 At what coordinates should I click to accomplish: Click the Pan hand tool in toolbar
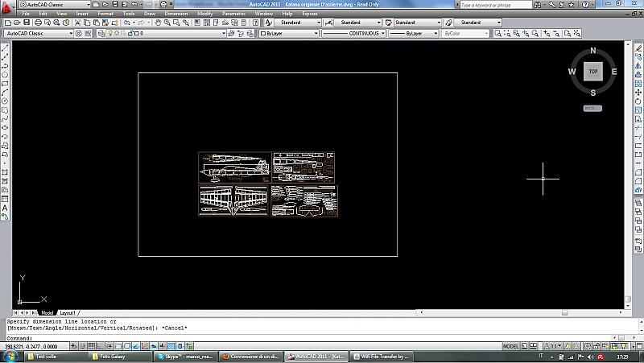pyautogui.click(x=158, y=23)
